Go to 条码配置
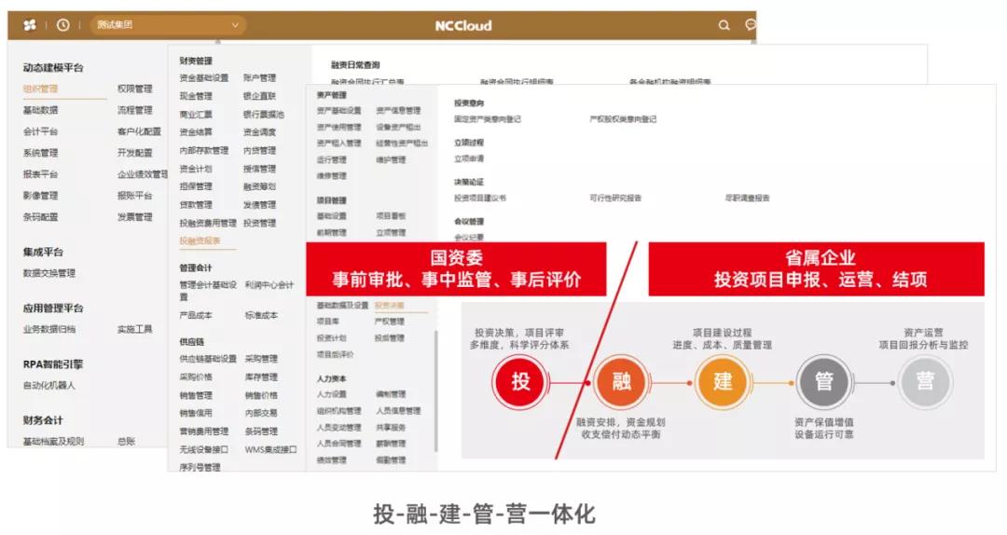Screen dimensions: 1007x535 click(40, 217)
